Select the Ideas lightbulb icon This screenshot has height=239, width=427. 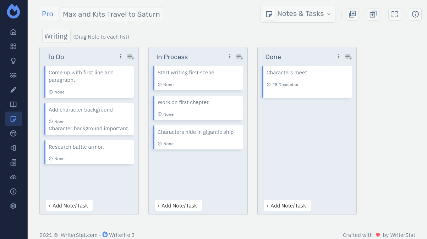pyautogui.click(x=13, y=61)
